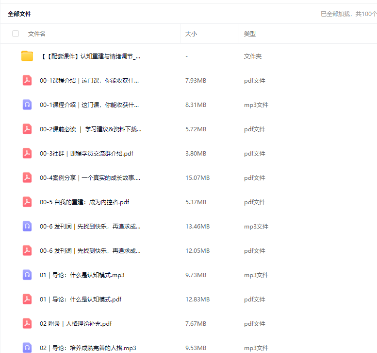
Task: Open the 00-5 自我的重建 PDF file name
Action: tap(84, 202)
